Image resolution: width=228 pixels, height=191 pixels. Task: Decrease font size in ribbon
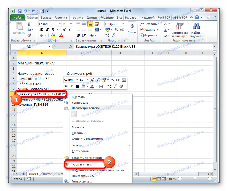click(x=70, y=30)
